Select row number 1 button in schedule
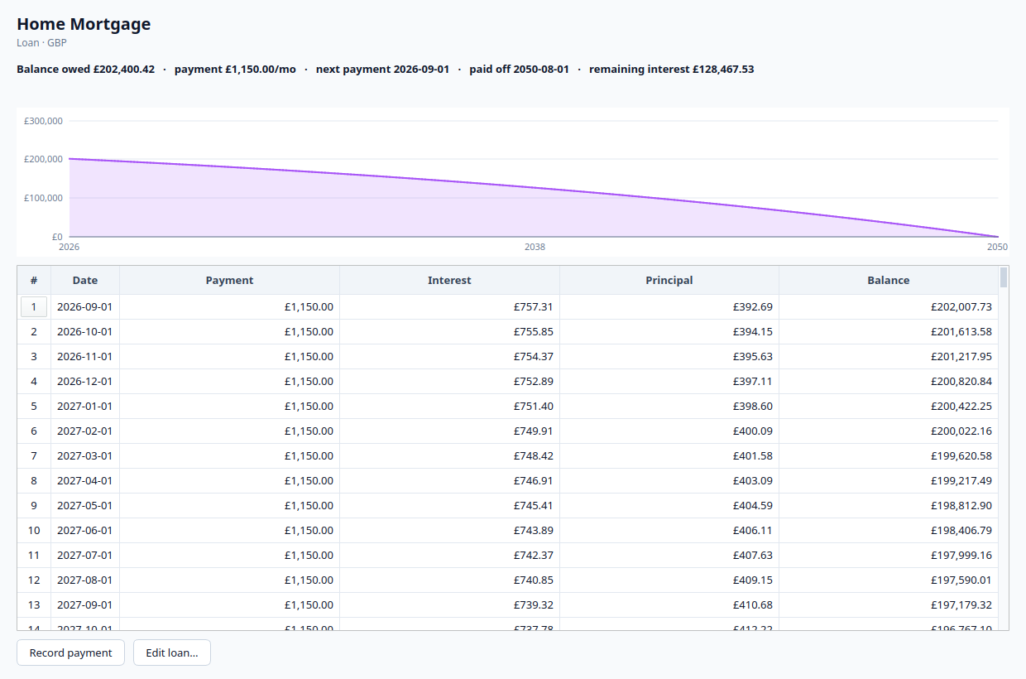The width and height of the screenshot is (1026, 679). pyautogui.click(x=34, y=307)
